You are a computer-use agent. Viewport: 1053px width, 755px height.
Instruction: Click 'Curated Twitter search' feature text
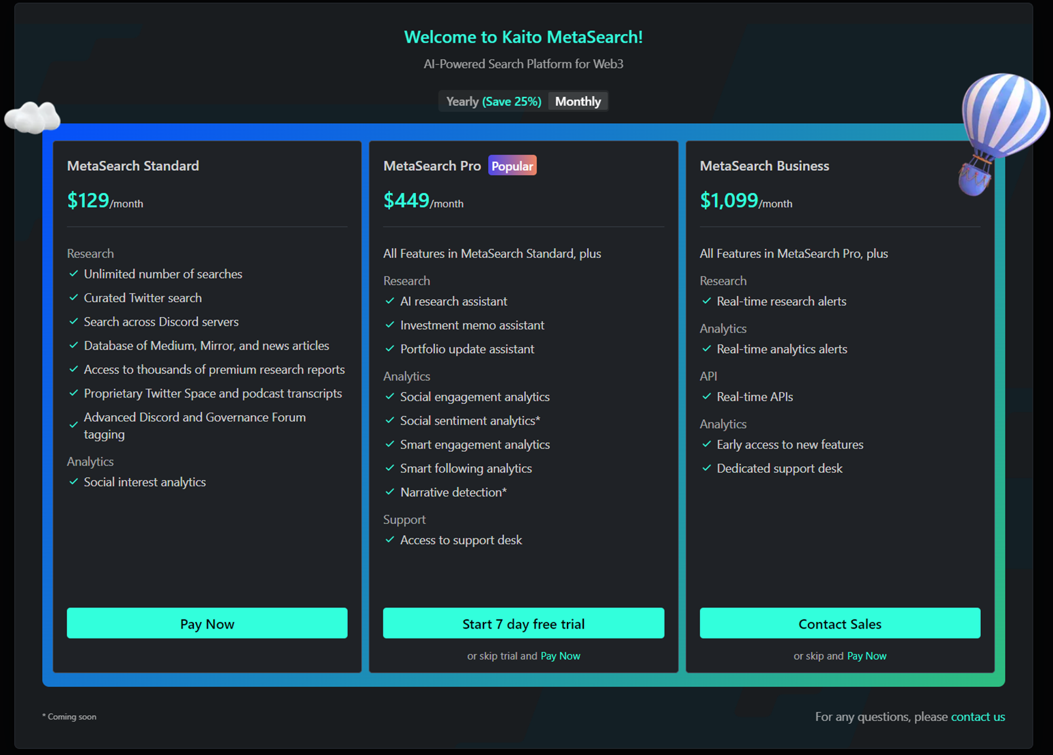[143, 298]
